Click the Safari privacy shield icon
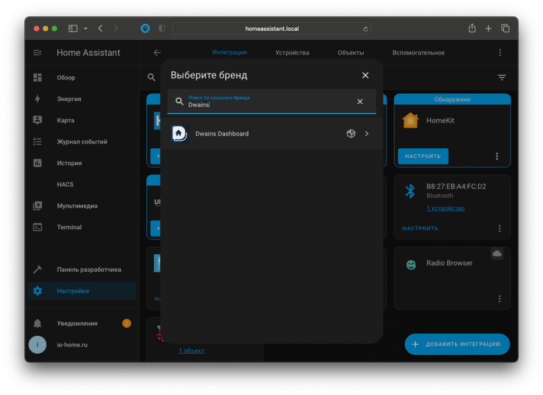The width and height of the screenshot is (543, 395). (x=162, y=29)
